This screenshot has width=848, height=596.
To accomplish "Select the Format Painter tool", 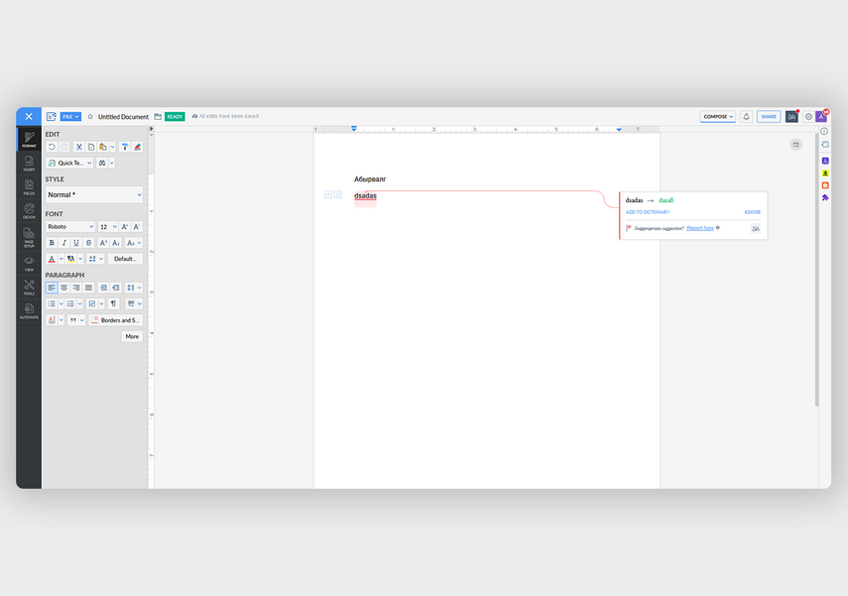I will [x=125, y=147].
